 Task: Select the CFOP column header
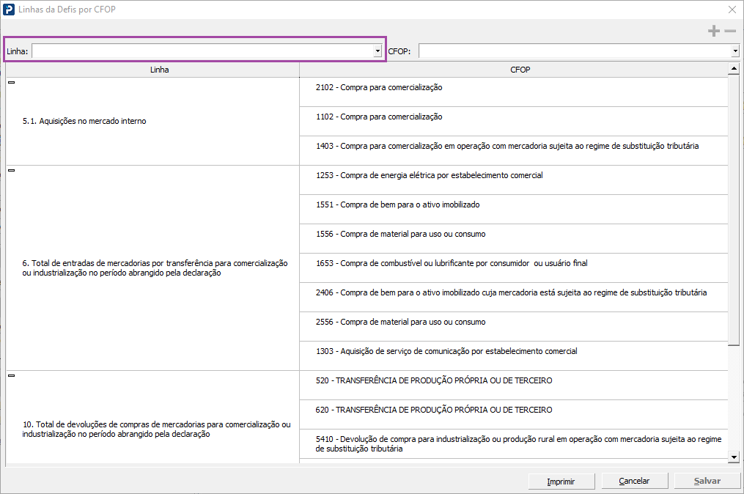pyautogui.click(x=520, y=70)
